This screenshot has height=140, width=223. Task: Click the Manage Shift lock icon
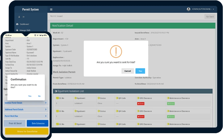17,30
